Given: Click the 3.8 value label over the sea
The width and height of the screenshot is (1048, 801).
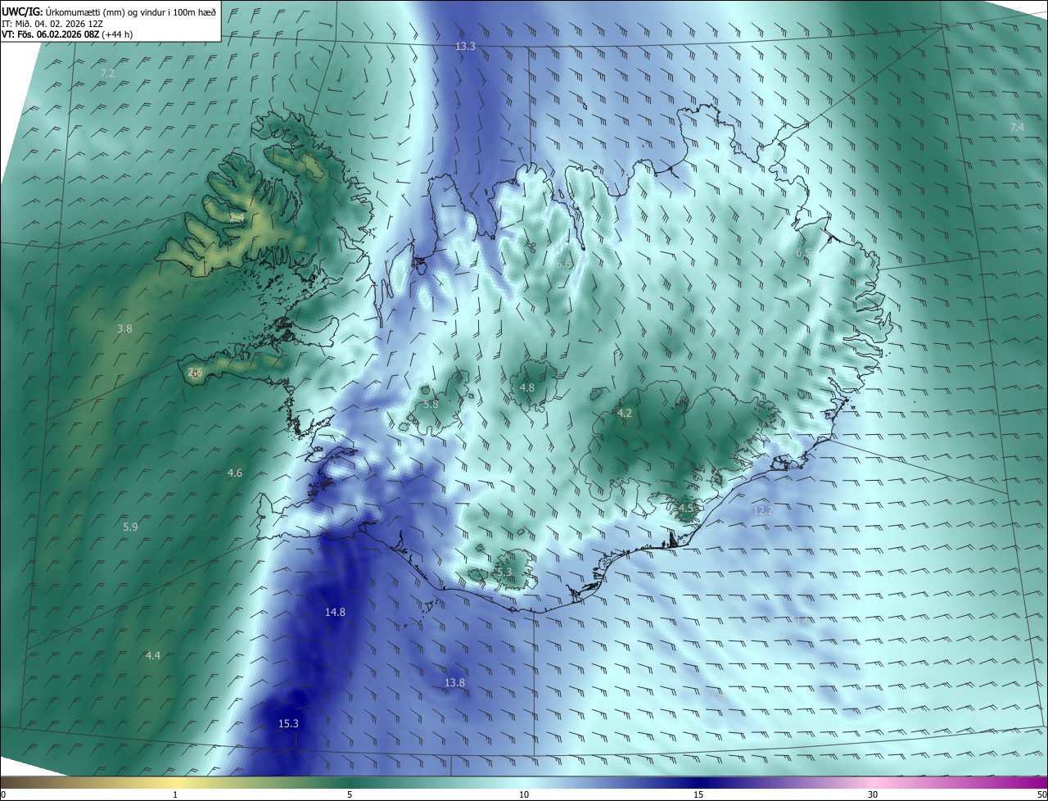Looking at the screenshot, I should [124, 329].
